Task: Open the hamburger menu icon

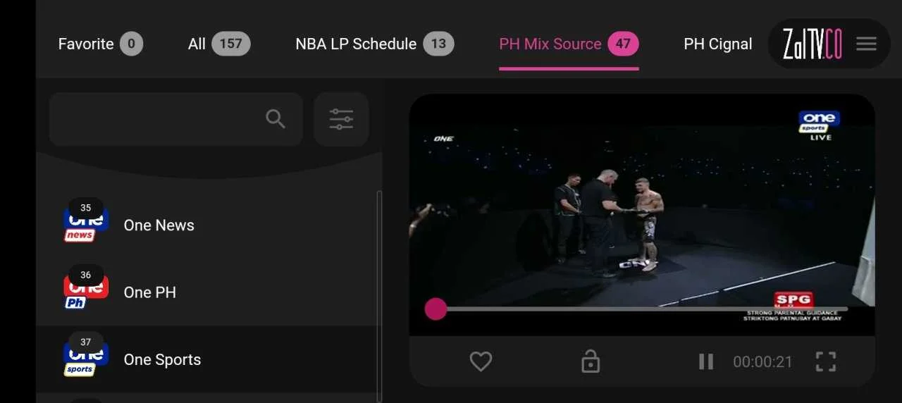Action: [x=866, y=44]
